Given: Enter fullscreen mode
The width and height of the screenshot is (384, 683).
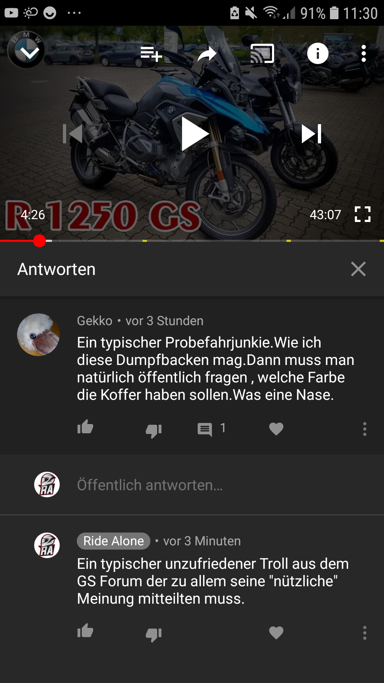Looking at the screenshot, I should click(x=363, y=214).
